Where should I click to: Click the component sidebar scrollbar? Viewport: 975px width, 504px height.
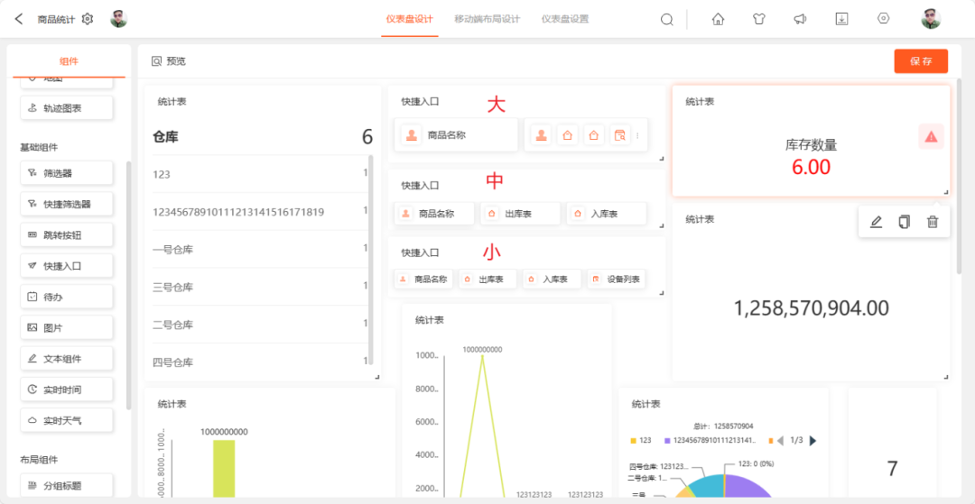(x=129, y=285)
